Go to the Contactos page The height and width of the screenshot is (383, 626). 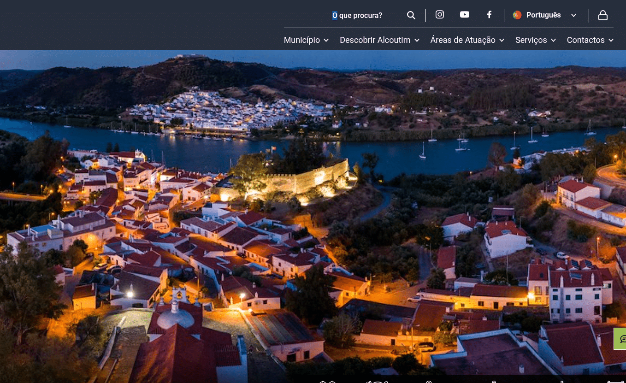(585, 40)
